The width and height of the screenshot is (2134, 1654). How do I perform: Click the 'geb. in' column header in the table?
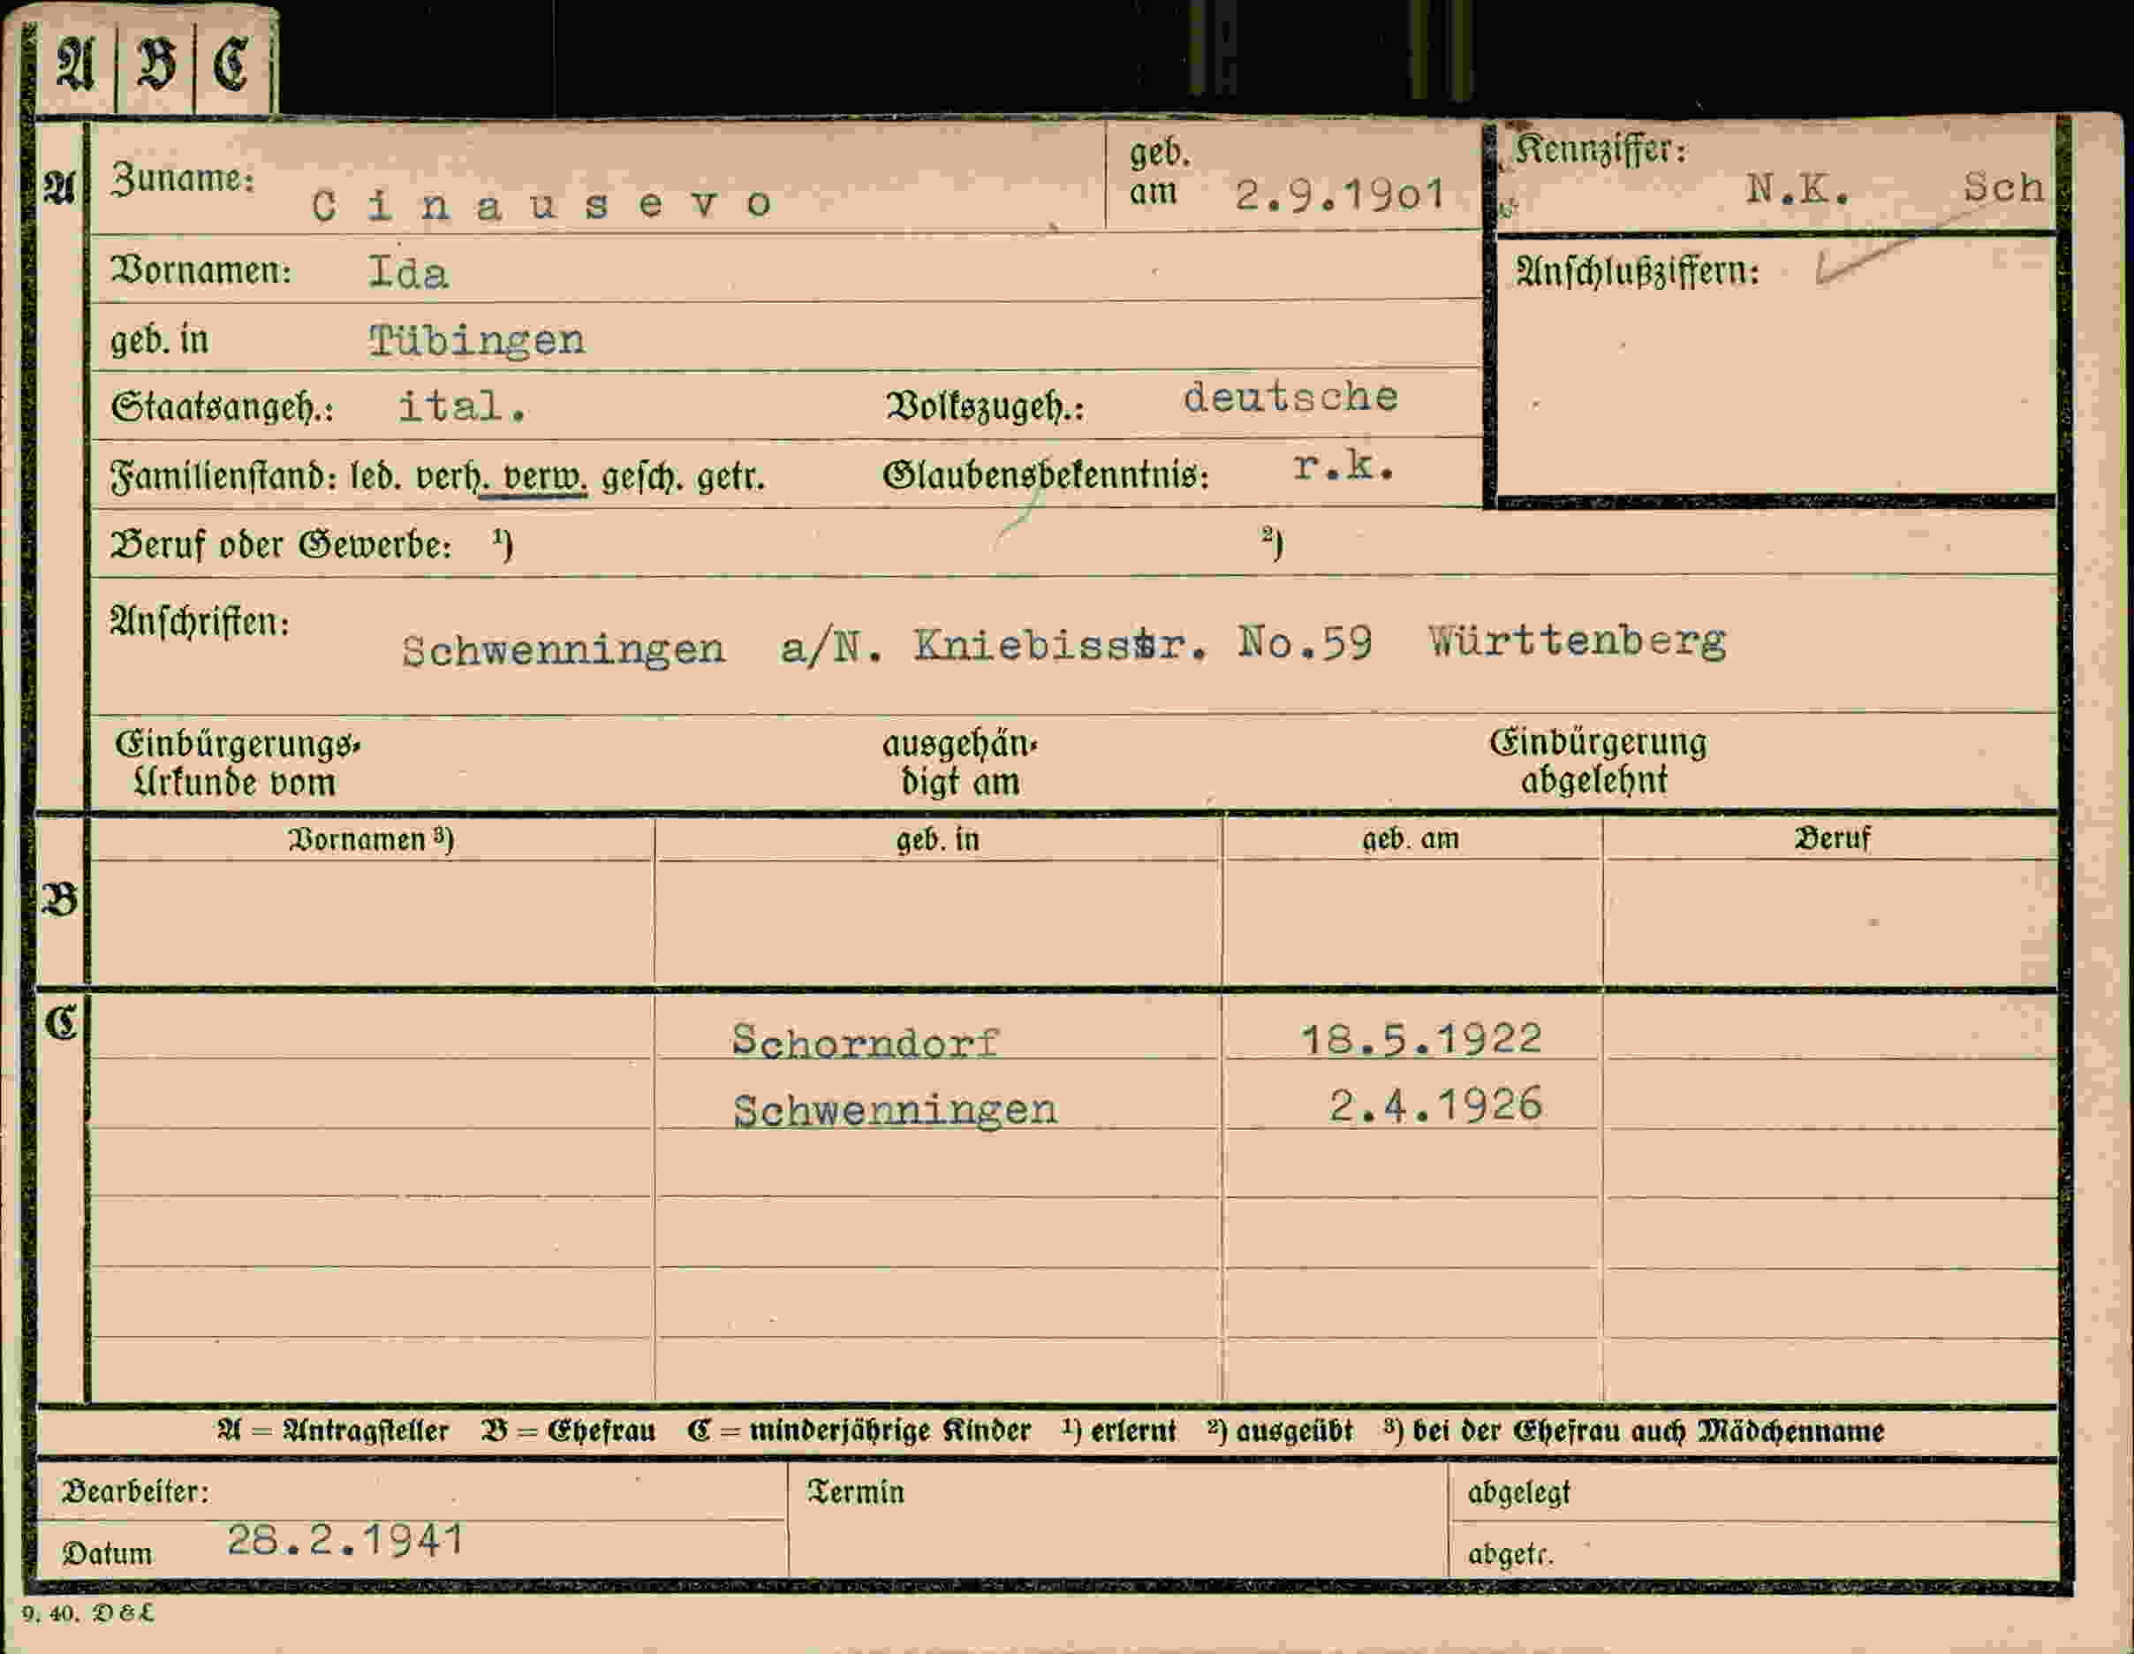938,839
